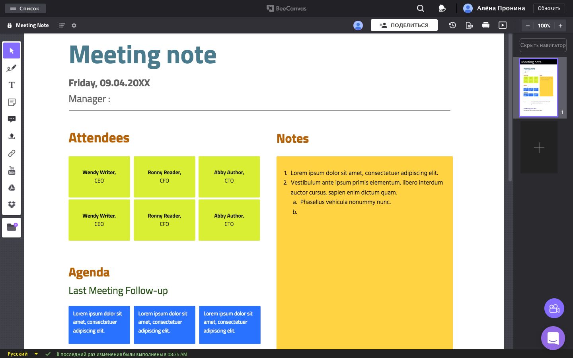
Task: Click the note line 'Phasellus vehicula nonummy nunc.'
Action: [345, 202]
